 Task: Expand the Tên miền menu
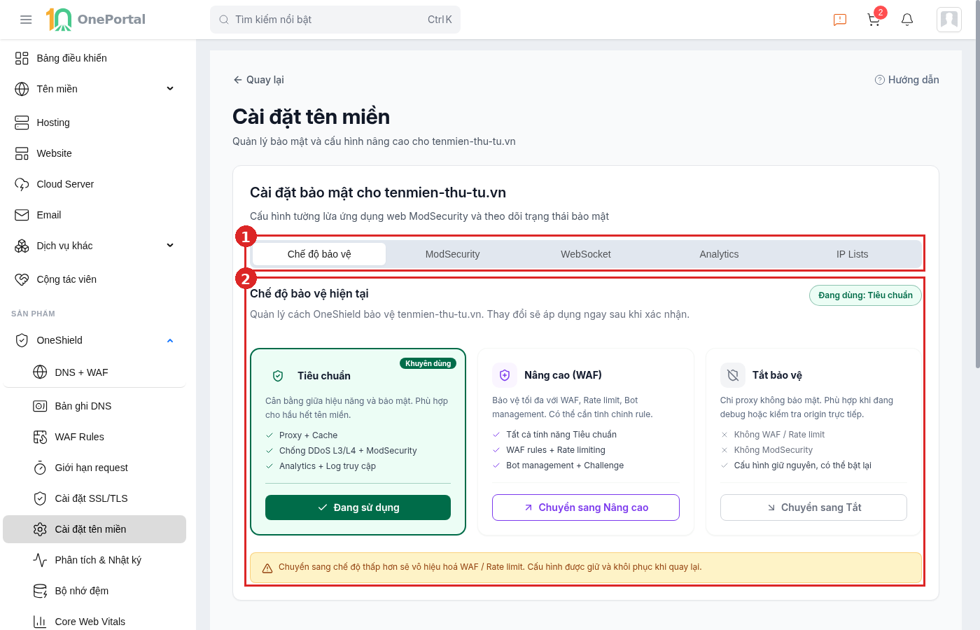point(94,89)
